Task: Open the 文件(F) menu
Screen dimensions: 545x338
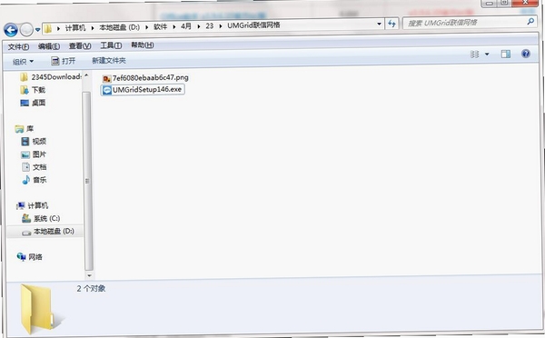Action: click(x=18, y=46)
